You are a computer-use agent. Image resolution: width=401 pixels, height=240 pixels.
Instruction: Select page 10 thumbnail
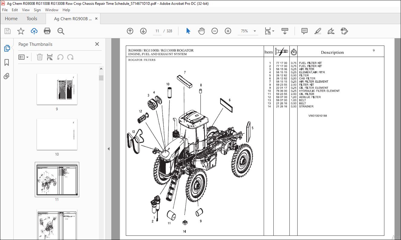click(x=57, y=134)
